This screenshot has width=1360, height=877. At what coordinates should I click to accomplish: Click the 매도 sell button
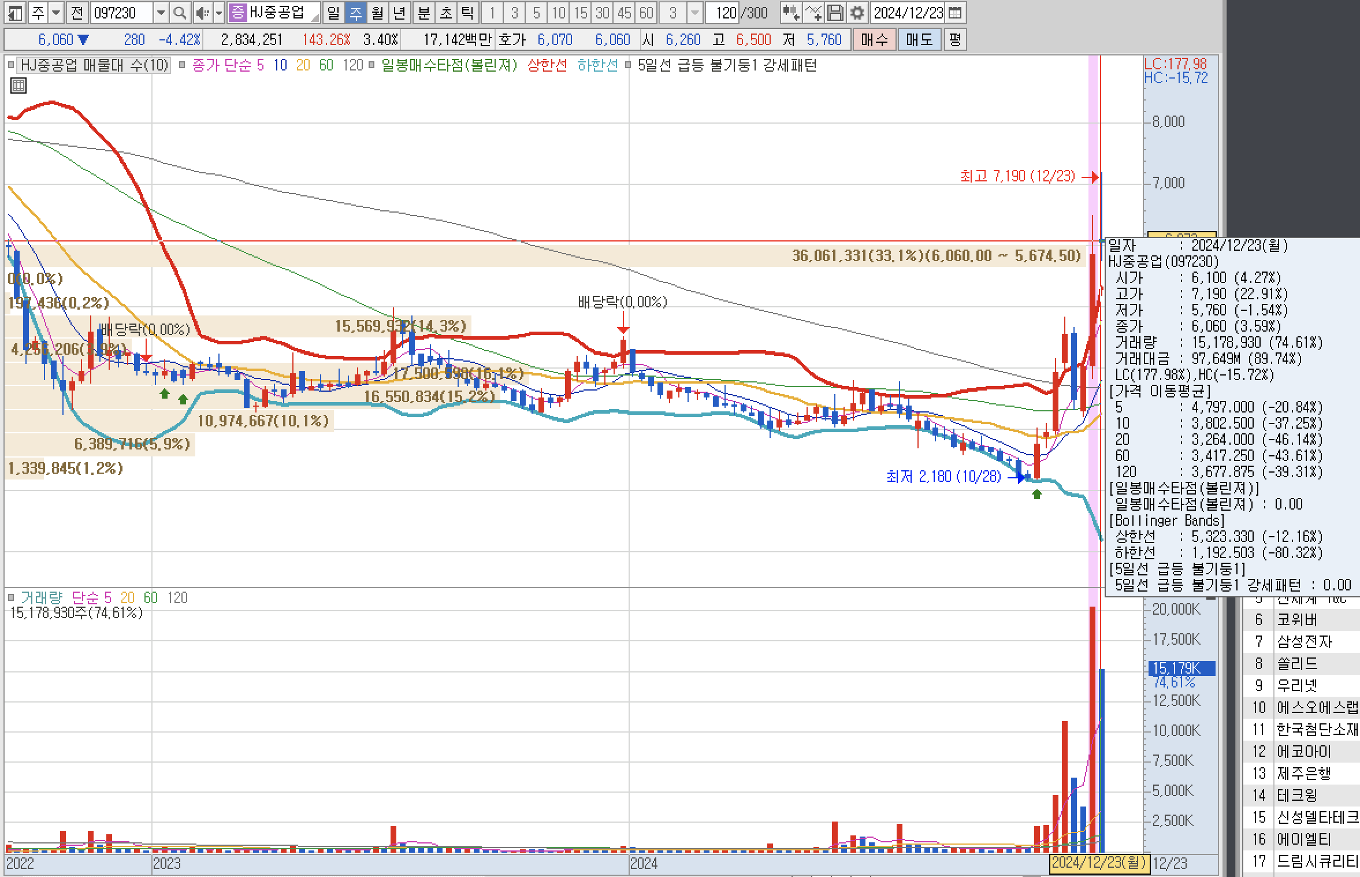click(919, 40)
